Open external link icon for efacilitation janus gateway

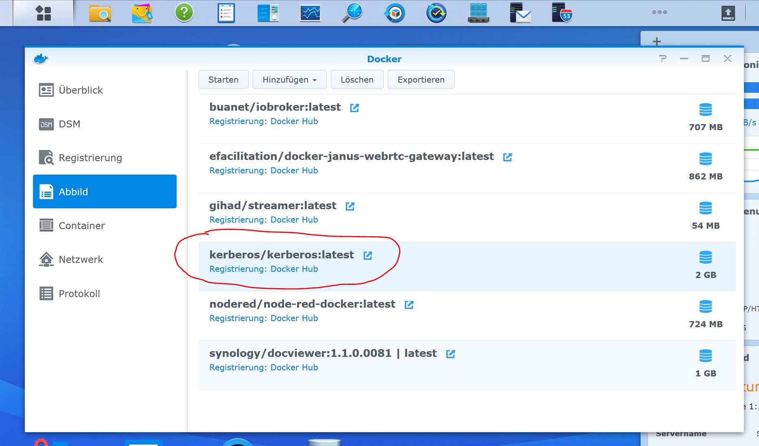click(507, 157)
